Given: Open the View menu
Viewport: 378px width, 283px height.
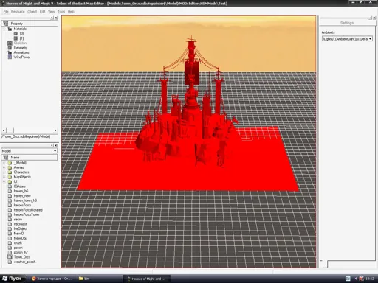Looking at the screenshot, I should tap(51, 12).
